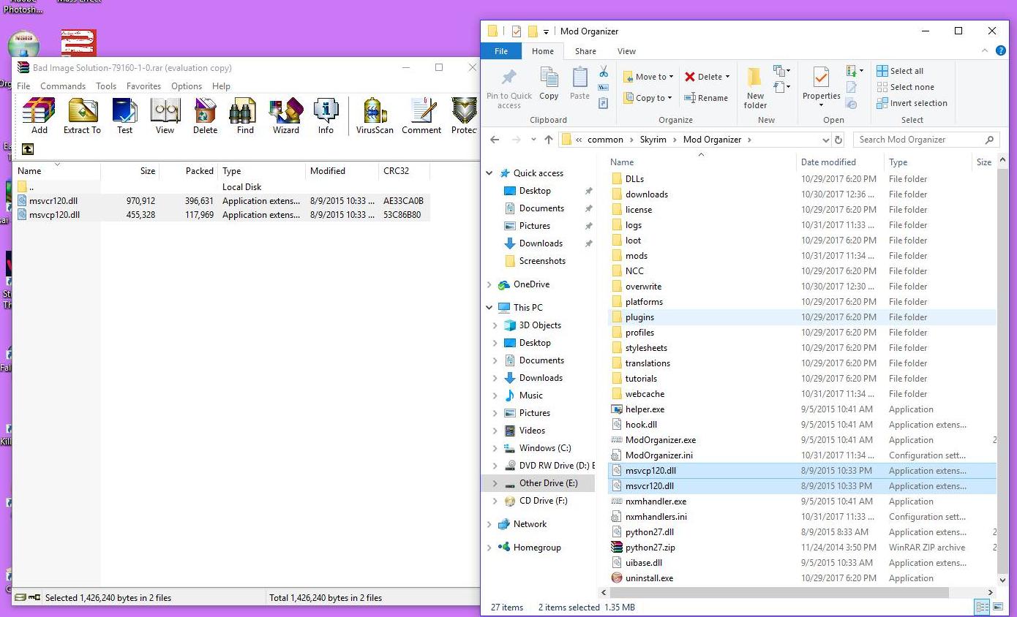This screenshot has height=617, width=1017.
Task: Select msvcr120.dll in WinRAR list
Action: point(222,201)
